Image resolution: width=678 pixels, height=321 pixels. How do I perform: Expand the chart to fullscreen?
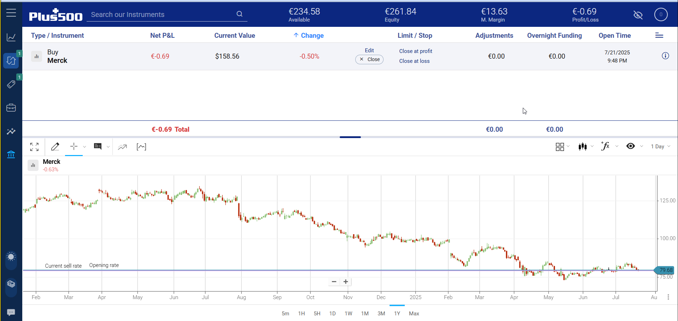pyautogui.click(x=34, y=147)
